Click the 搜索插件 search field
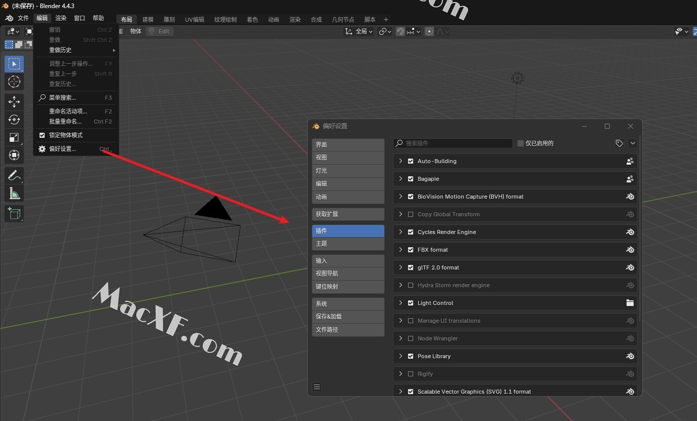The image size is (697, 421). [x=453, y=143]
